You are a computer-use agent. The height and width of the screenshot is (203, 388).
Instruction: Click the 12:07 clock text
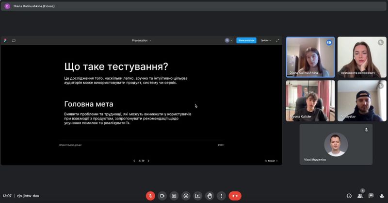point(7,196)
